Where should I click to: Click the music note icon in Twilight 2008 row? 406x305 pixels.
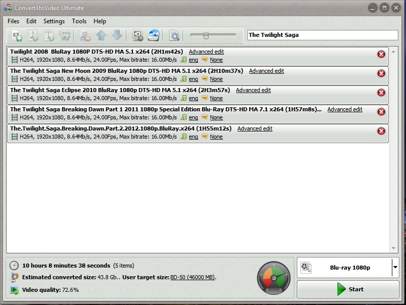tap(184, 60)
